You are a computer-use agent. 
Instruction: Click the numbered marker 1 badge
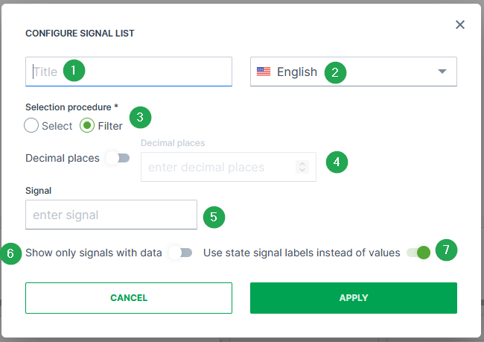pyautogui.click(x=74, y=72)
